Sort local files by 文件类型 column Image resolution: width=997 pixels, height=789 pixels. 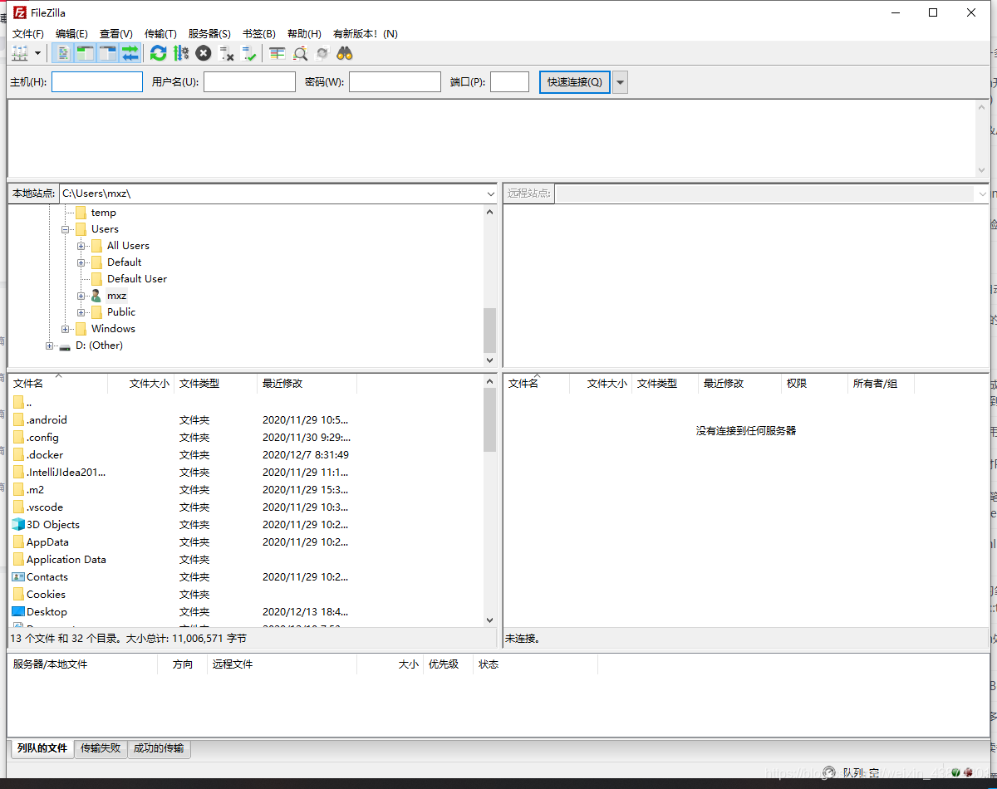click(x=216, y=383)
